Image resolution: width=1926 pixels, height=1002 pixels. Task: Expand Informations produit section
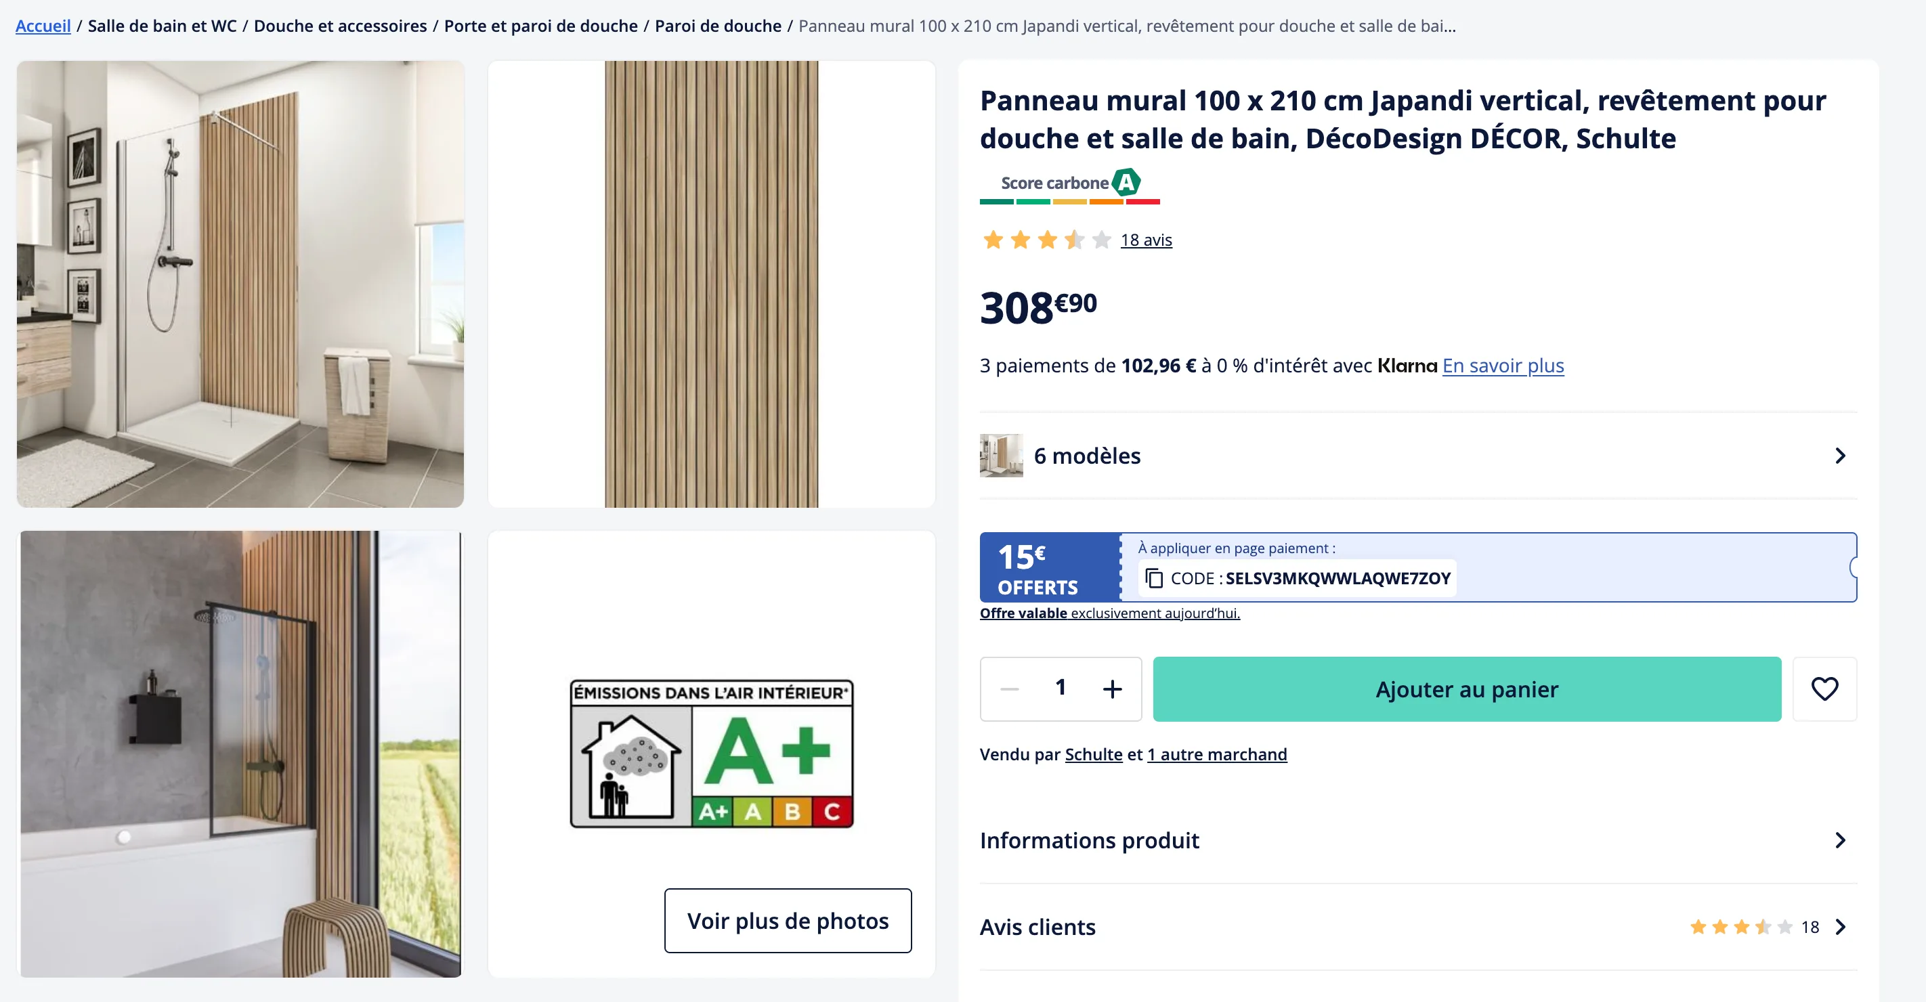(1417, 840)
